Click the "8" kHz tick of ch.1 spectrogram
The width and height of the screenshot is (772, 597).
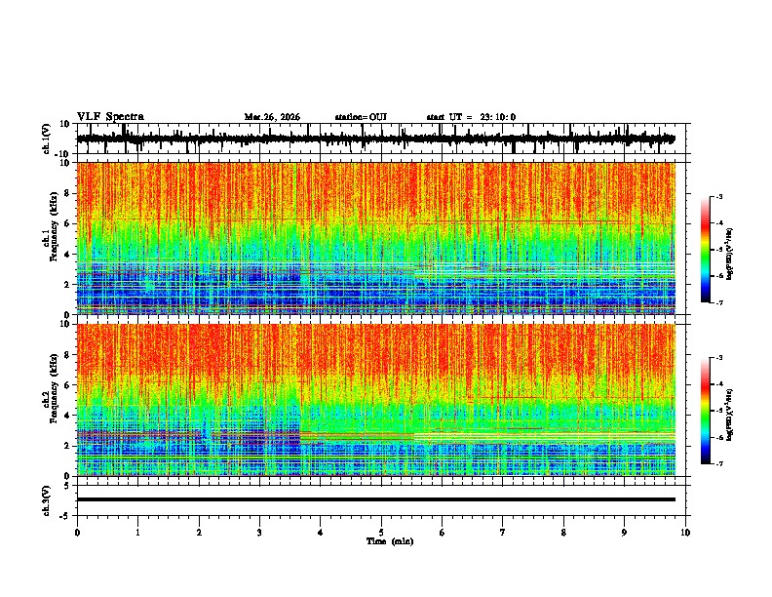coord(68,193)
